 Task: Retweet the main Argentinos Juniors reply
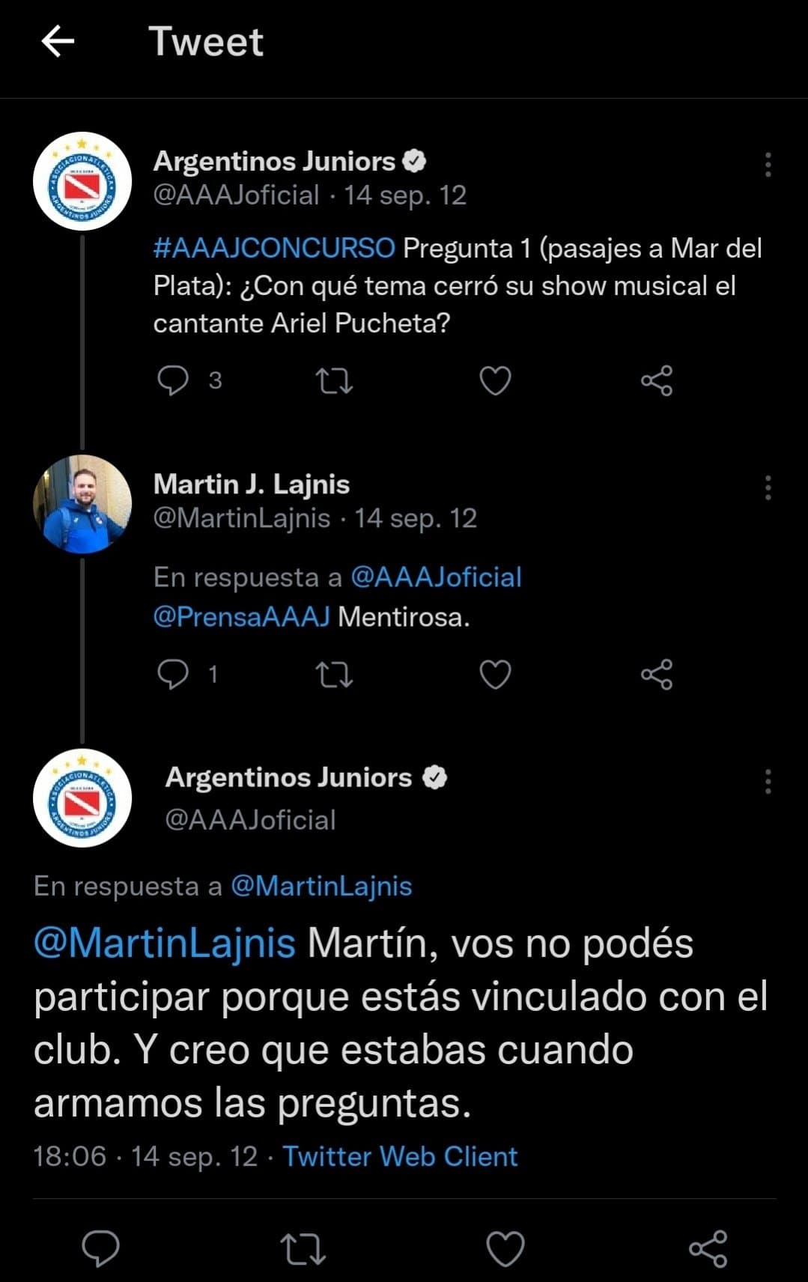pyautogui.click(x=303, y=1248)
